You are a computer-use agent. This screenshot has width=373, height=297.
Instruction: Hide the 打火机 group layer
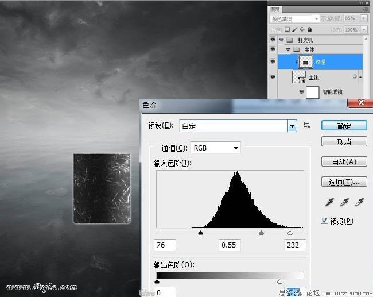(x=272, y=40)
